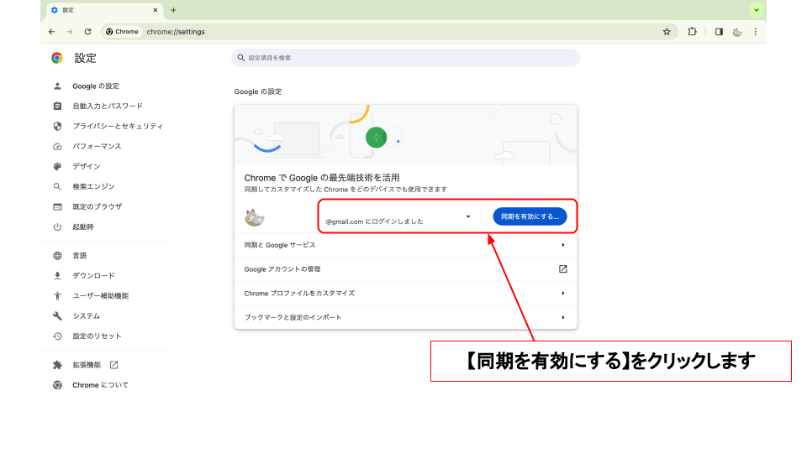This screenshot has width=807, height=453.
Task: Click the 設定項目を検索 search field
Action: tap(405, 58)
